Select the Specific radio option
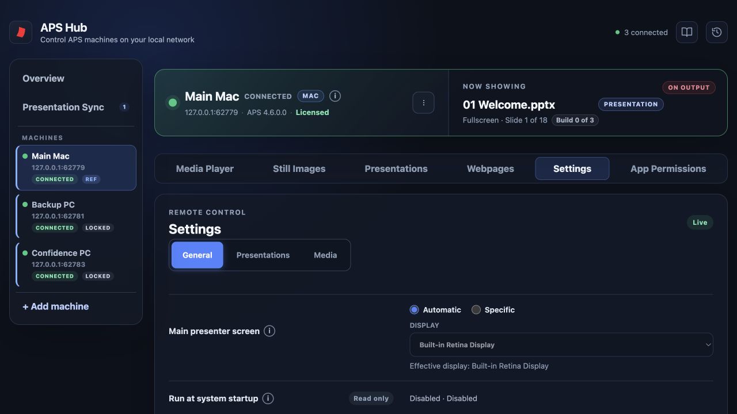 click(493, 309)
